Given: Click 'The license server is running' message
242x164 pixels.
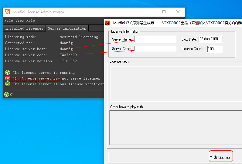Looking at the screenshot, I should point(44,72).
